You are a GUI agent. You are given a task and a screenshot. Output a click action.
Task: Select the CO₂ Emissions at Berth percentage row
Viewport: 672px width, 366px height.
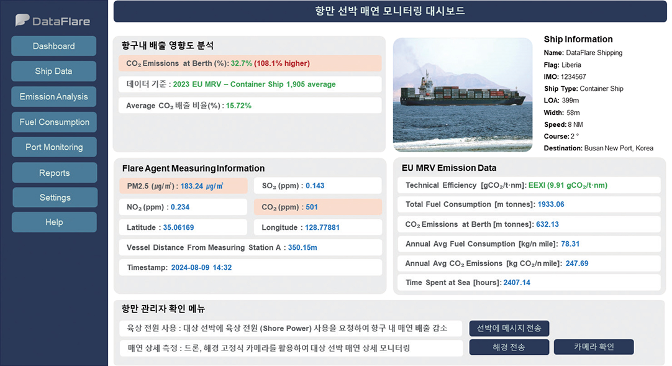pos(250,63)
